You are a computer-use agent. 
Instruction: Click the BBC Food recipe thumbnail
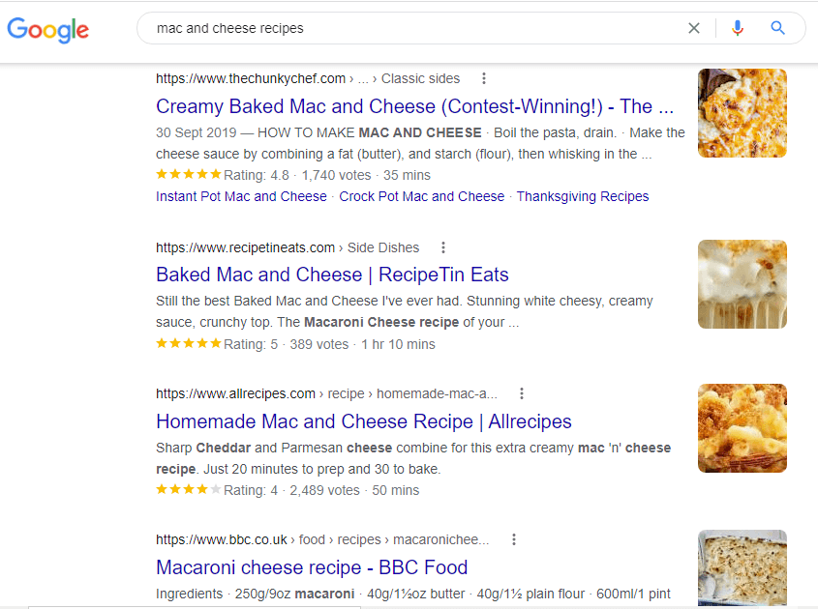point(742,568)
